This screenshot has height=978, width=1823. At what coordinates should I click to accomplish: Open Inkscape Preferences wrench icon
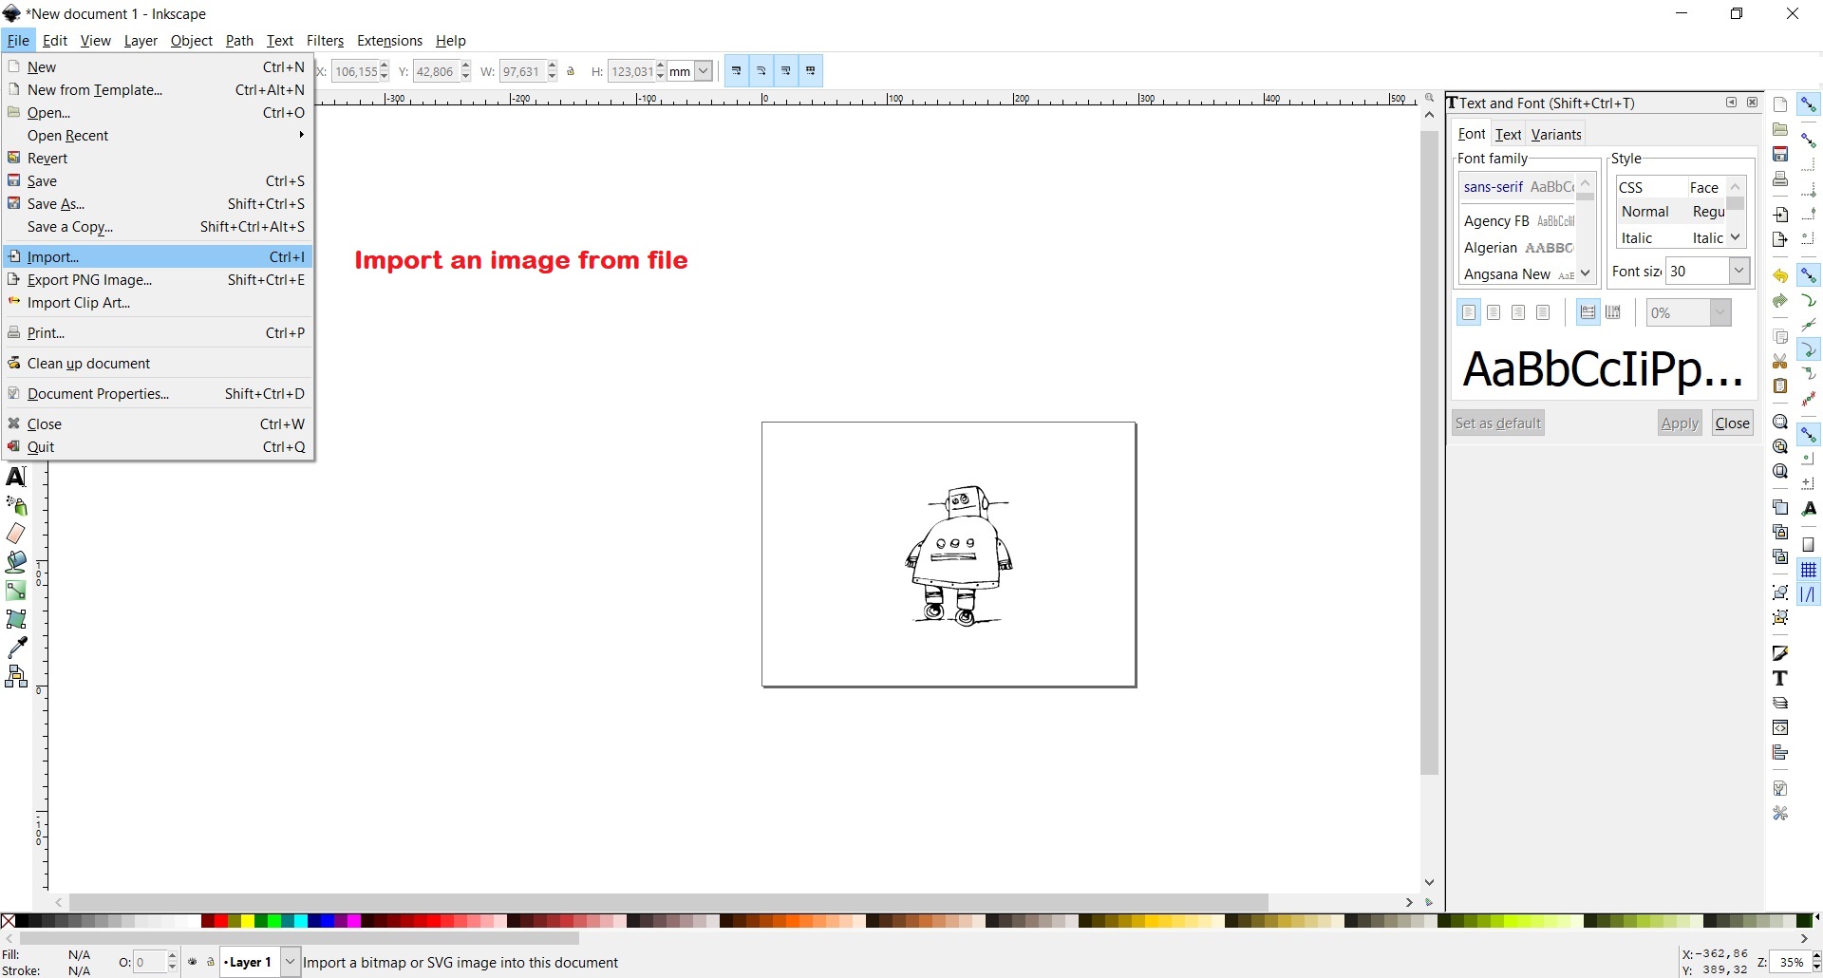click(1780, 813)
